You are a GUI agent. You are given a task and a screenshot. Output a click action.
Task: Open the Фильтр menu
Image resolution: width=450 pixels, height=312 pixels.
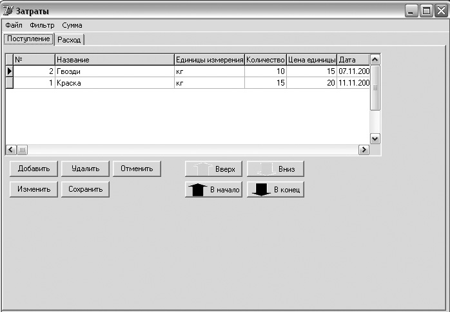[x=42, y=25]
